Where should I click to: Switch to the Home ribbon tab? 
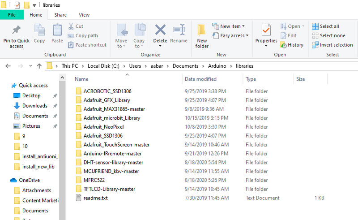pos(36,15)
